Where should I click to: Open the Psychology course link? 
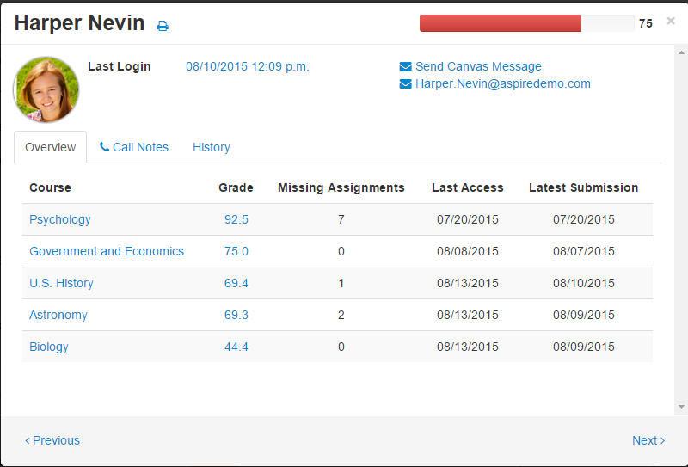tap(60, 219)
